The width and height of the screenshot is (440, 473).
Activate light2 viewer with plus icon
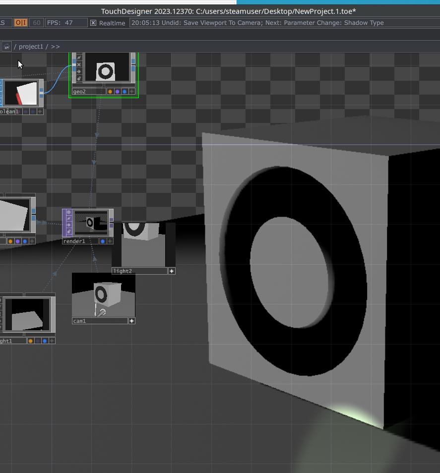172,271
